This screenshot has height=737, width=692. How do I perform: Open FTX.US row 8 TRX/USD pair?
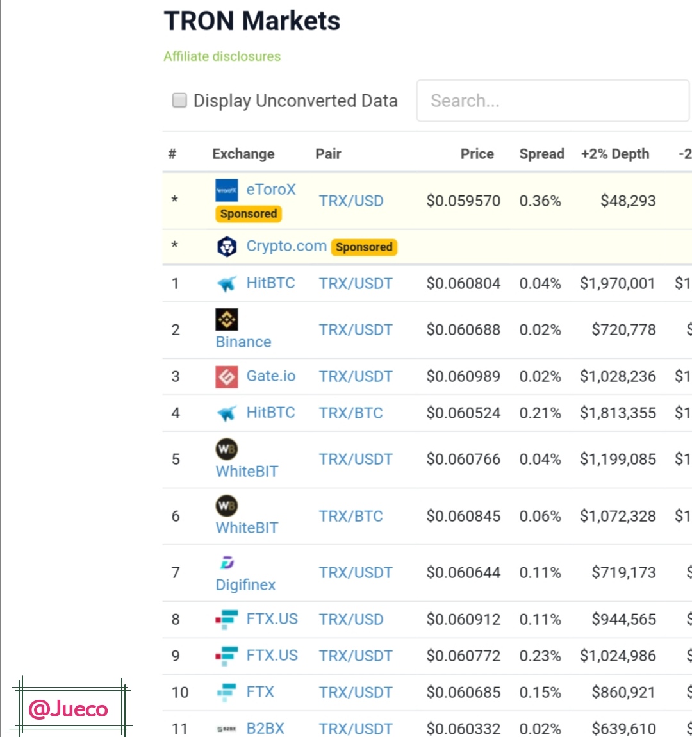[x=351, y=620]
